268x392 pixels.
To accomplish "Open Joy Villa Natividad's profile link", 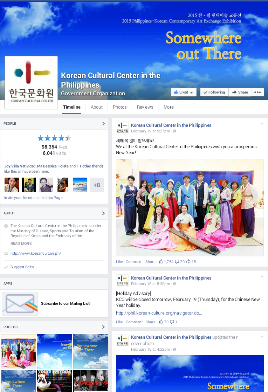I will (x=20, y=166).
